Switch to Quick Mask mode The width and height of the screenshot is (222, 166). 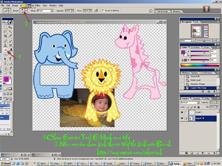point(10,89)
